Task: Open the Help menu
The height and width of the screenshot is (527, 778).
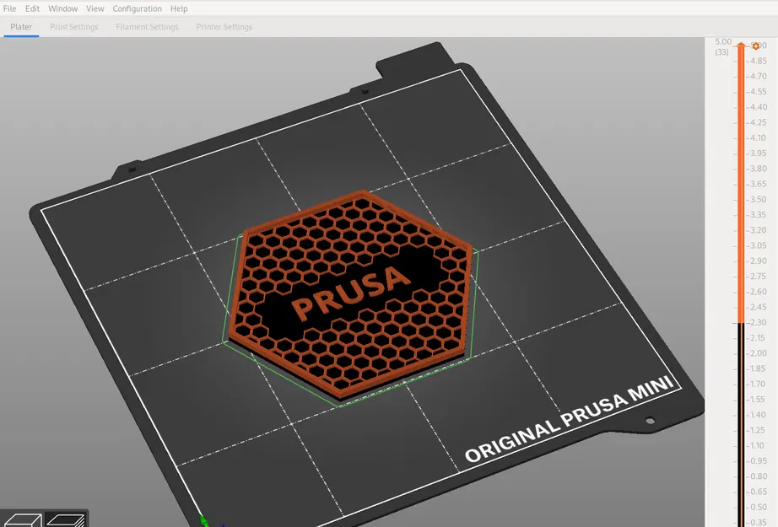Action: point(179,8)
